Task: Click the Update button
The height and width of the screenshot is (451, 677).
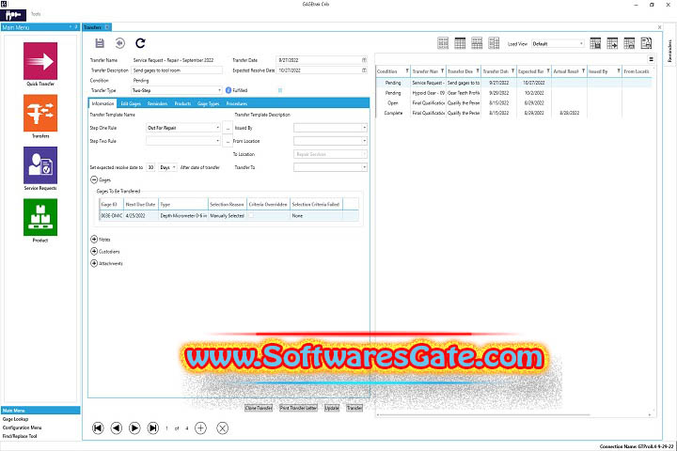Action: pos(332,408)
